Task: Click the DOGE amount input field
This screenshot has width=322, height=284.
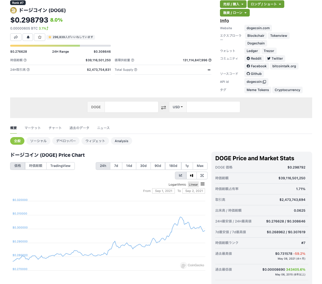Action: pos(131,107)
